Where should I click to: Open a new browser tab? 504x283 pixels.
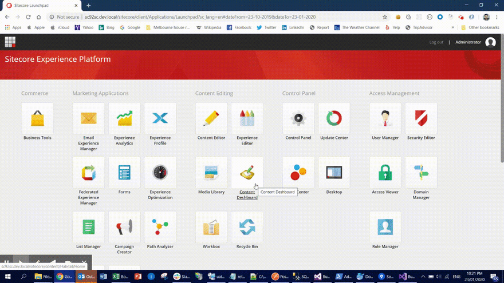click(x=88, y=6)
